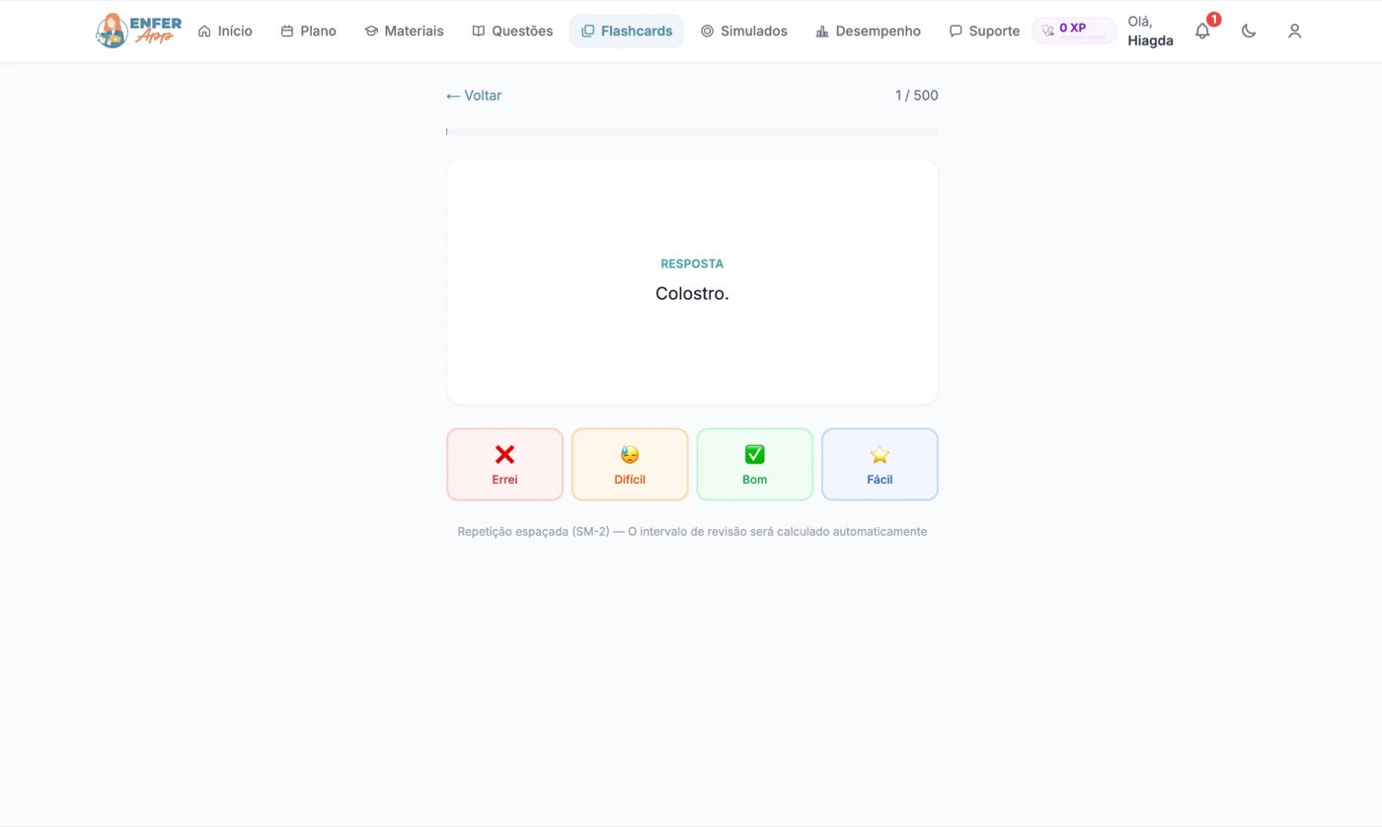This screenshot has width=1382, height=827.
Task: Go back using the Voltar link
Action: (x=474, y=96)
